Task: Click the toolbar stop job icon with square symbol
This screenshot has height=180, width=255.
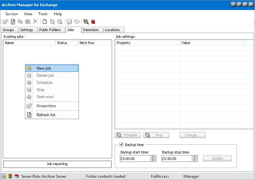Action: pyautogui.click(x=60, y=22)
